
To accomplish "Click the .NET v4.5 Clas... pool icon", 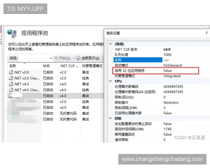I will click(11, 90).
